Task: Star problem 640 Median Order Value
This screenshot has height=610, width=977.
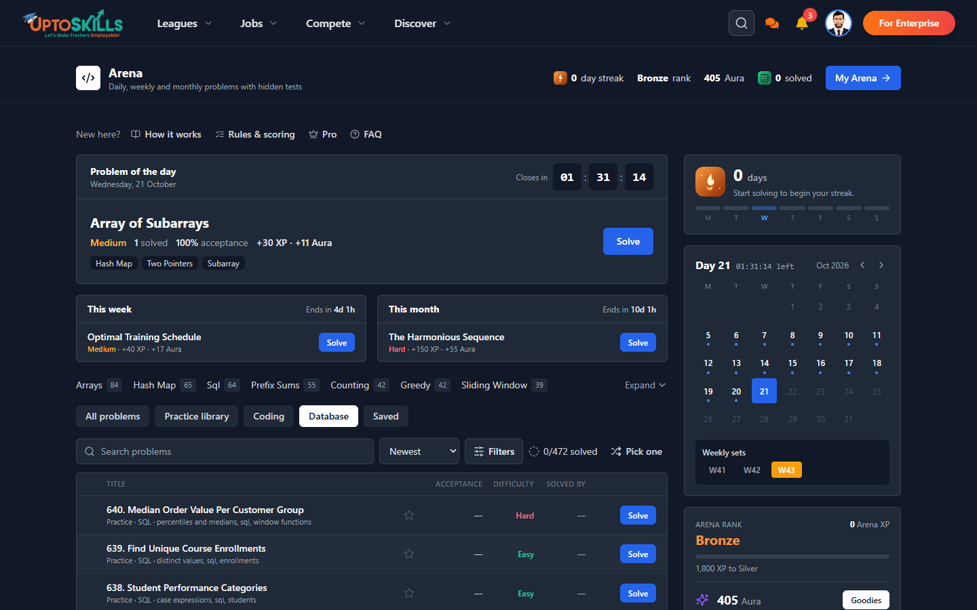Action: (409, 515)
